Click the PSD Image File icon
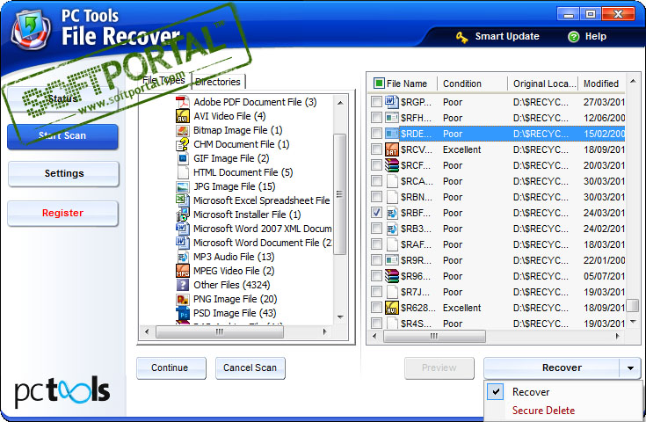The width and height of the screenshot is (646, 422). tap(183, 313)
